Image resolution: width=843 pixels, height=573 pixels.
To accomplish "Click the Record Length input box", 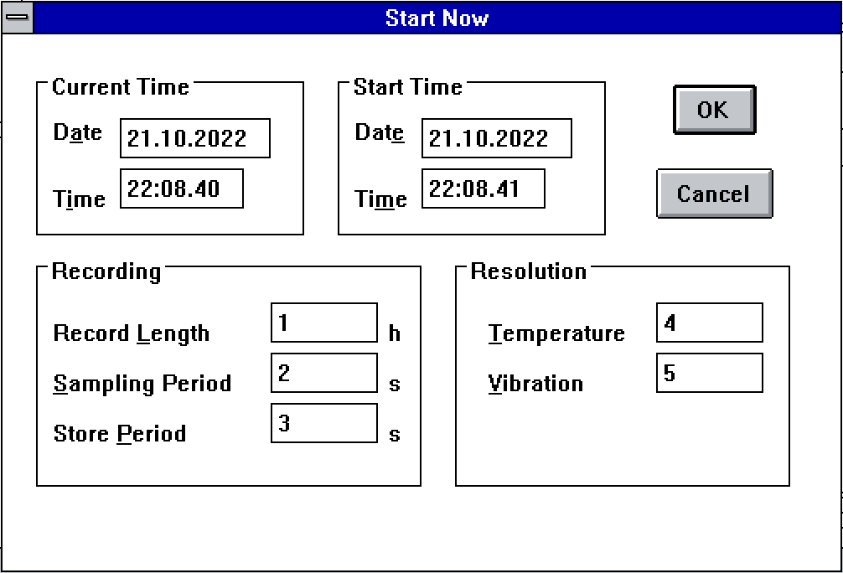I will 323,323.
